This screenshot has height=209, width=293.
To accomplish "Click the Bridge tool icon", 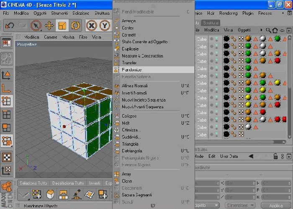I will click(63, 194).
